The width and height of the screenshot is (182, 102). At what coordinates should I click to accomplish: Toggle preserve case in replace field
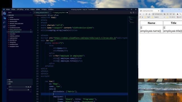tap(28, 90)
